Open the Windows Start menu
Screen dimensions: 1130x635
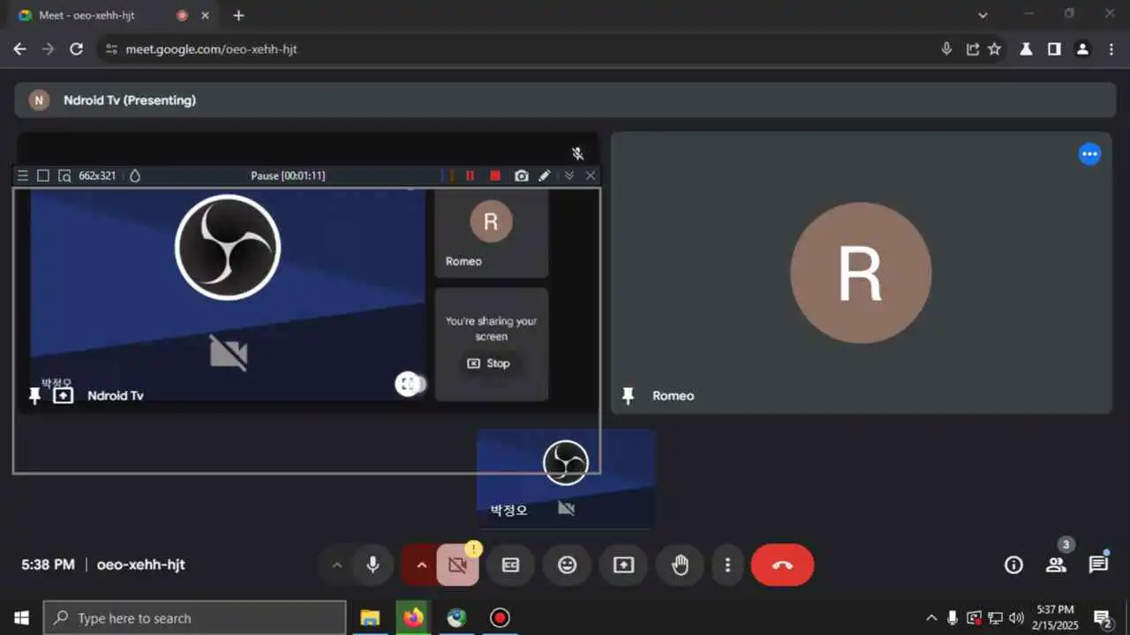[21, 617]
